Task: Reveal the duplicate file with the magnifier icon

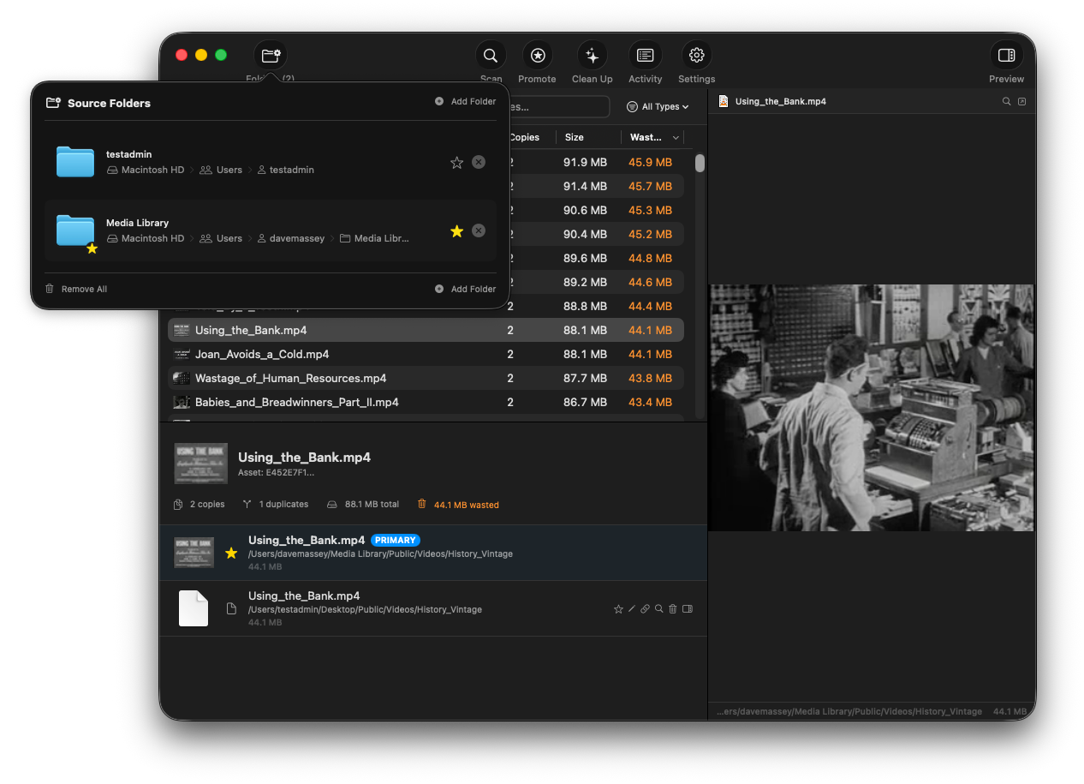Action: coord(658,608)
